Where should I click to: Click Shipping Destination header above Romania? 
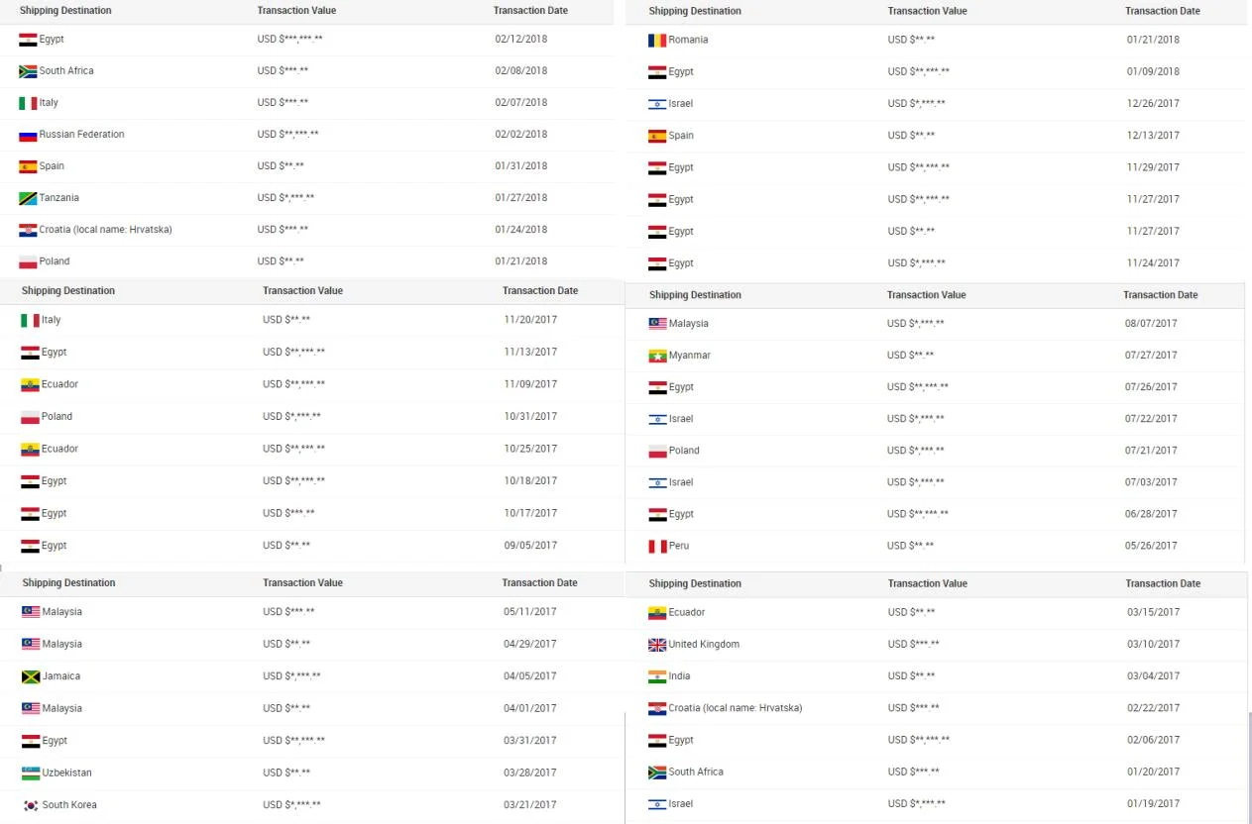pyautogui.click(x=695, y=11)
